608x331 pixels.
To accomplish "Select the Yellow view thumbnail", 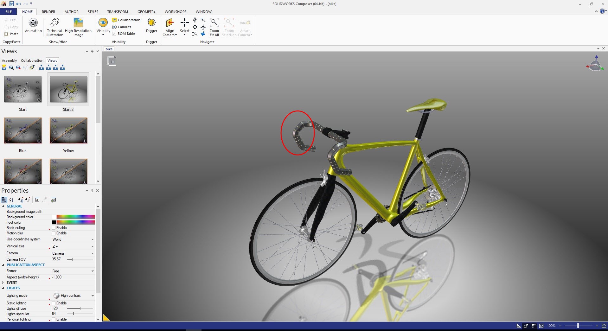I will (x=68, y=131).
